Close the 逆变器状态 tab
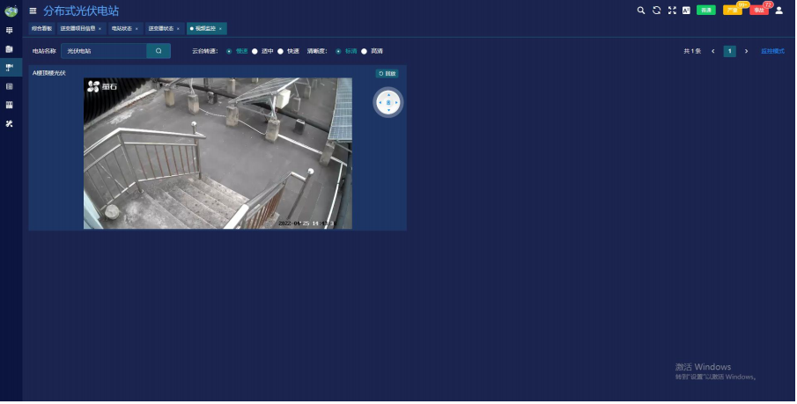Screen dimensions: 797x404 178,29
